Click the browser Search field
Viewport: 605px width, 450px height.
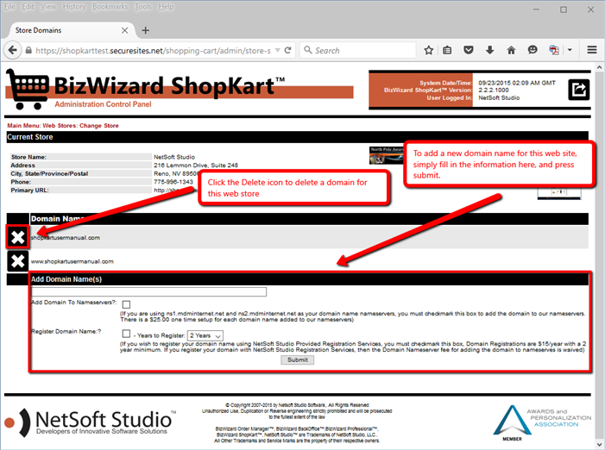pyautogui.click(x=357, y=50)
